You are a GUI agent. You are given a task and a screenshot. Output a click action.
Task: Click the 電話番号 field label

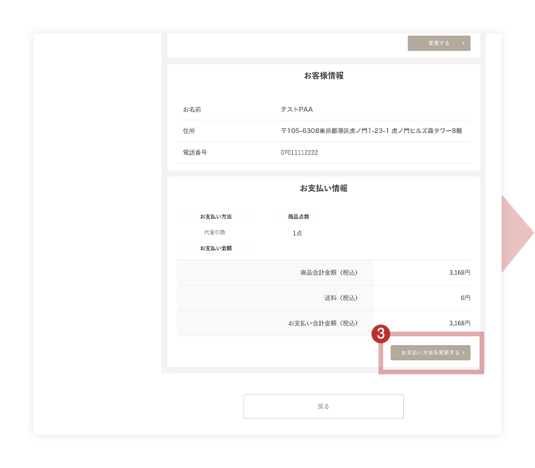(195, 152)
